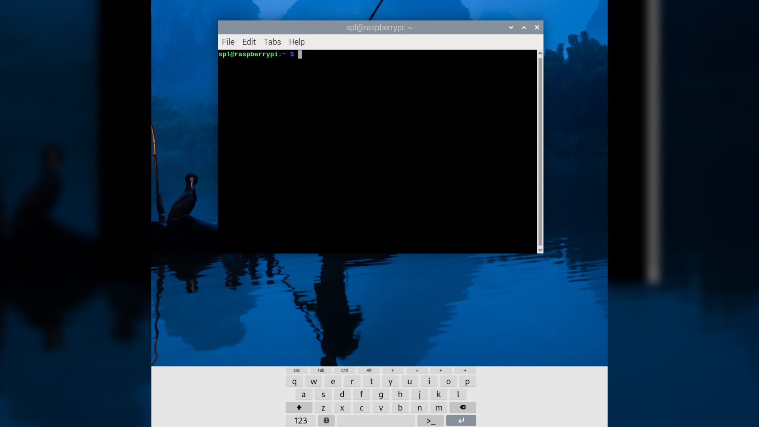Select the Tabs menu item
Screen dimensions: 759x427
(x=272, y=42)
